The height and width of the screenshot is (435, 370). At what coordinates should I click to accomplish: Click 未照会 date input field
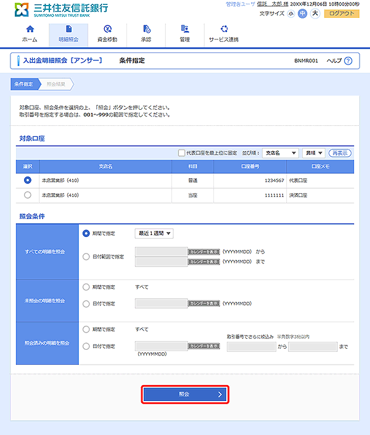pyautogui.click(x=161, y=304)
